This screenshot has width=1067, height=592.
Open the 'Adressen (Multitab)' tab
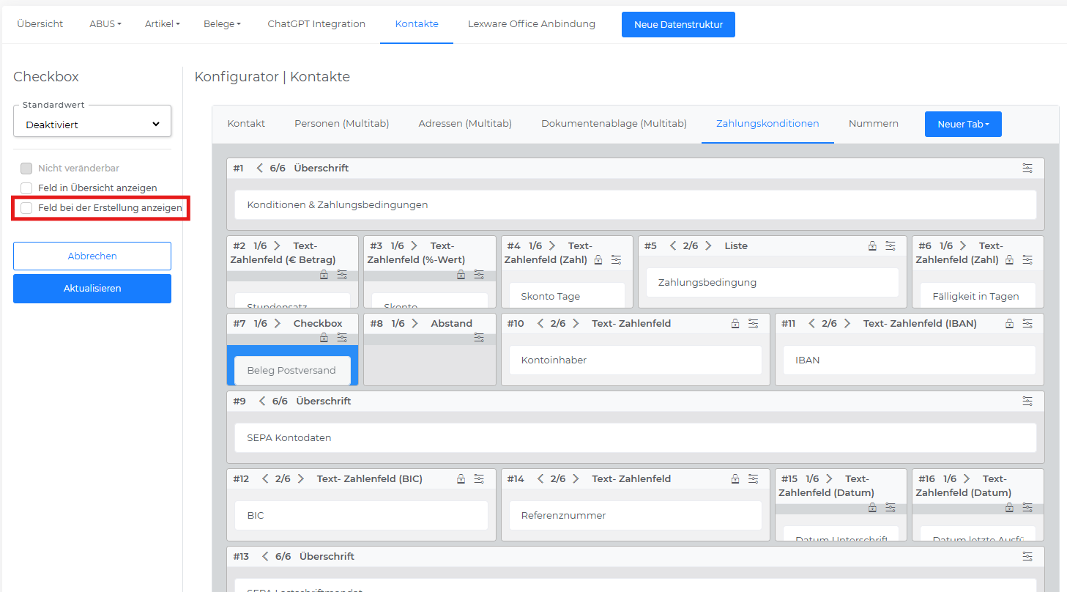coord(465,124)
